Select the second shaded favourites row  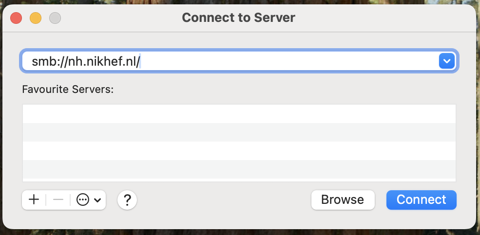[239, 132]
